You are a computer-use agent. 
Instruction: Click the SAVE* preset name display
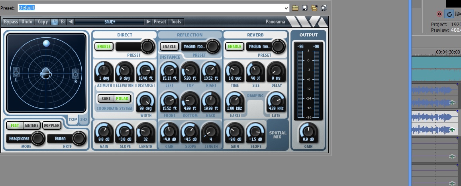(110, 22)
